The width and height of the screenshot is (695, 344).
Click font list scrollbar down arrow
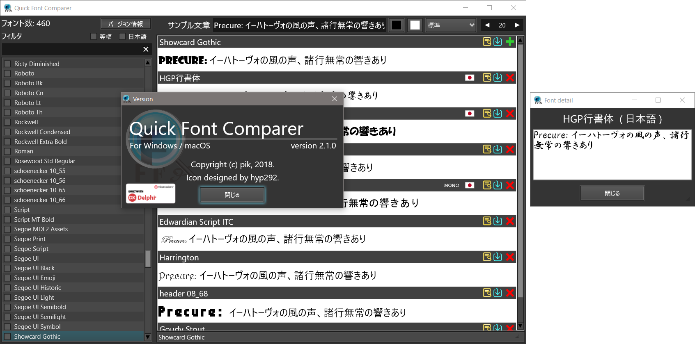pos(148,337)
